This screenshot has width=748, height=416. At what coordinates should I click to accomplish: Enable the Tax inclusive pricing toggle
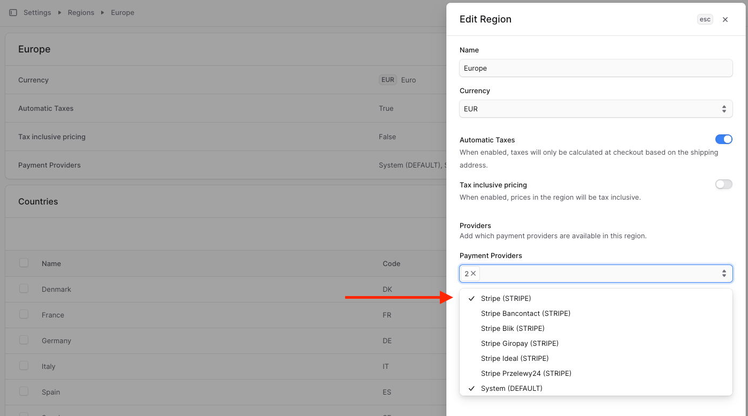click(724, 184)
